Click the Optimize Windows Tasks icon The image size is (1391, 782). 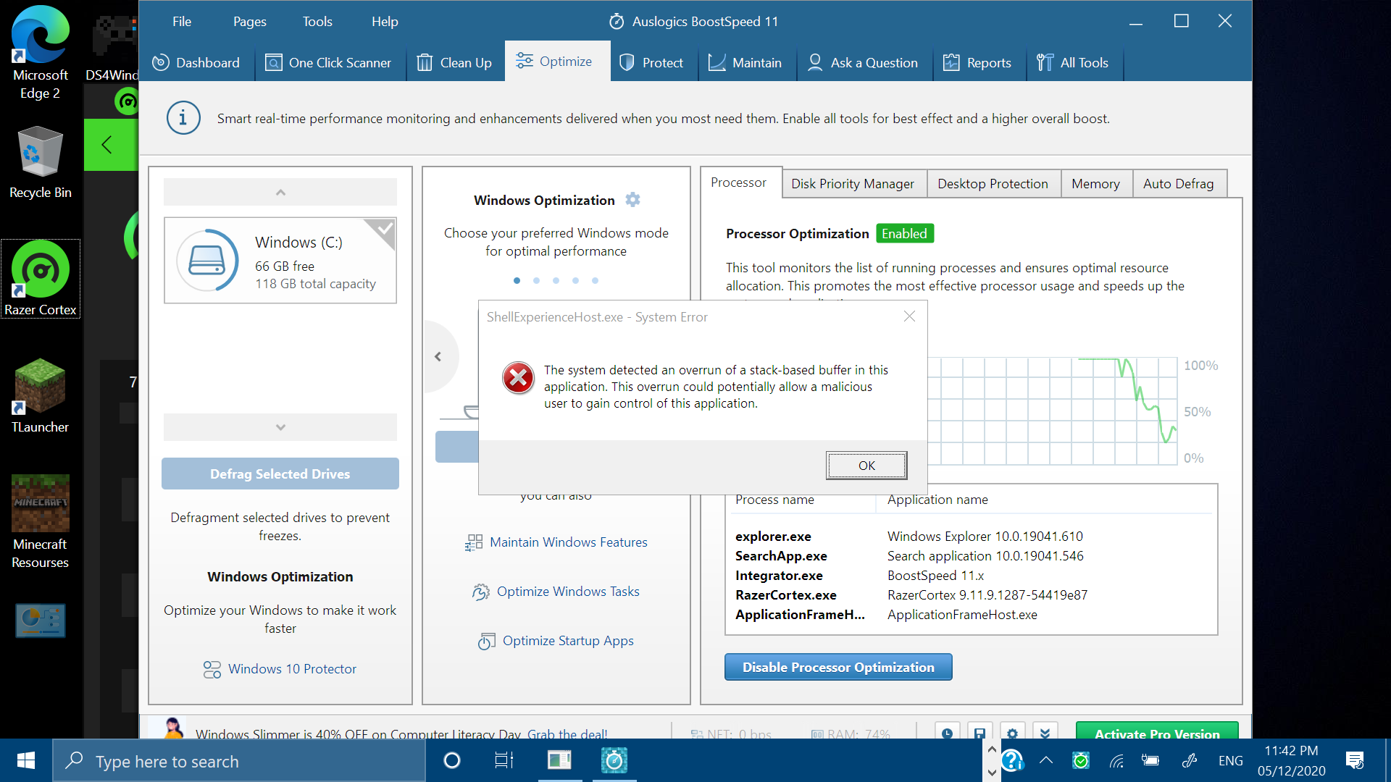click(x=480, y=592)
